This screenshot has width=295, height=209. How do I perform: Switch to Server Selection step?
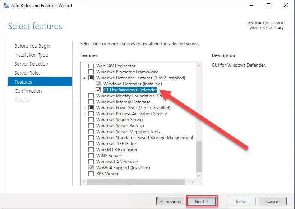pyautogui.click(x=31, y=64)
